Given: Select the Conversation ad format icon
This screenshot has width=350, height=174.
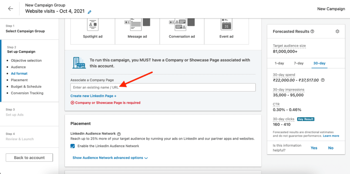Looking at the screenshot, I should tap(182, 24).
